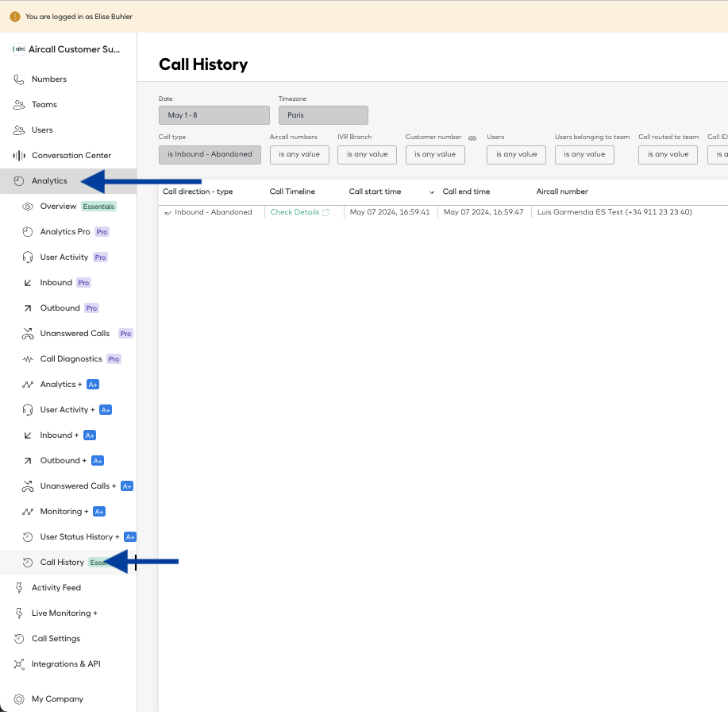Click the sort arrow on Call start time
Image resolution: width=728 pixels, height=712 pixels.
click(x=432, y=192)
